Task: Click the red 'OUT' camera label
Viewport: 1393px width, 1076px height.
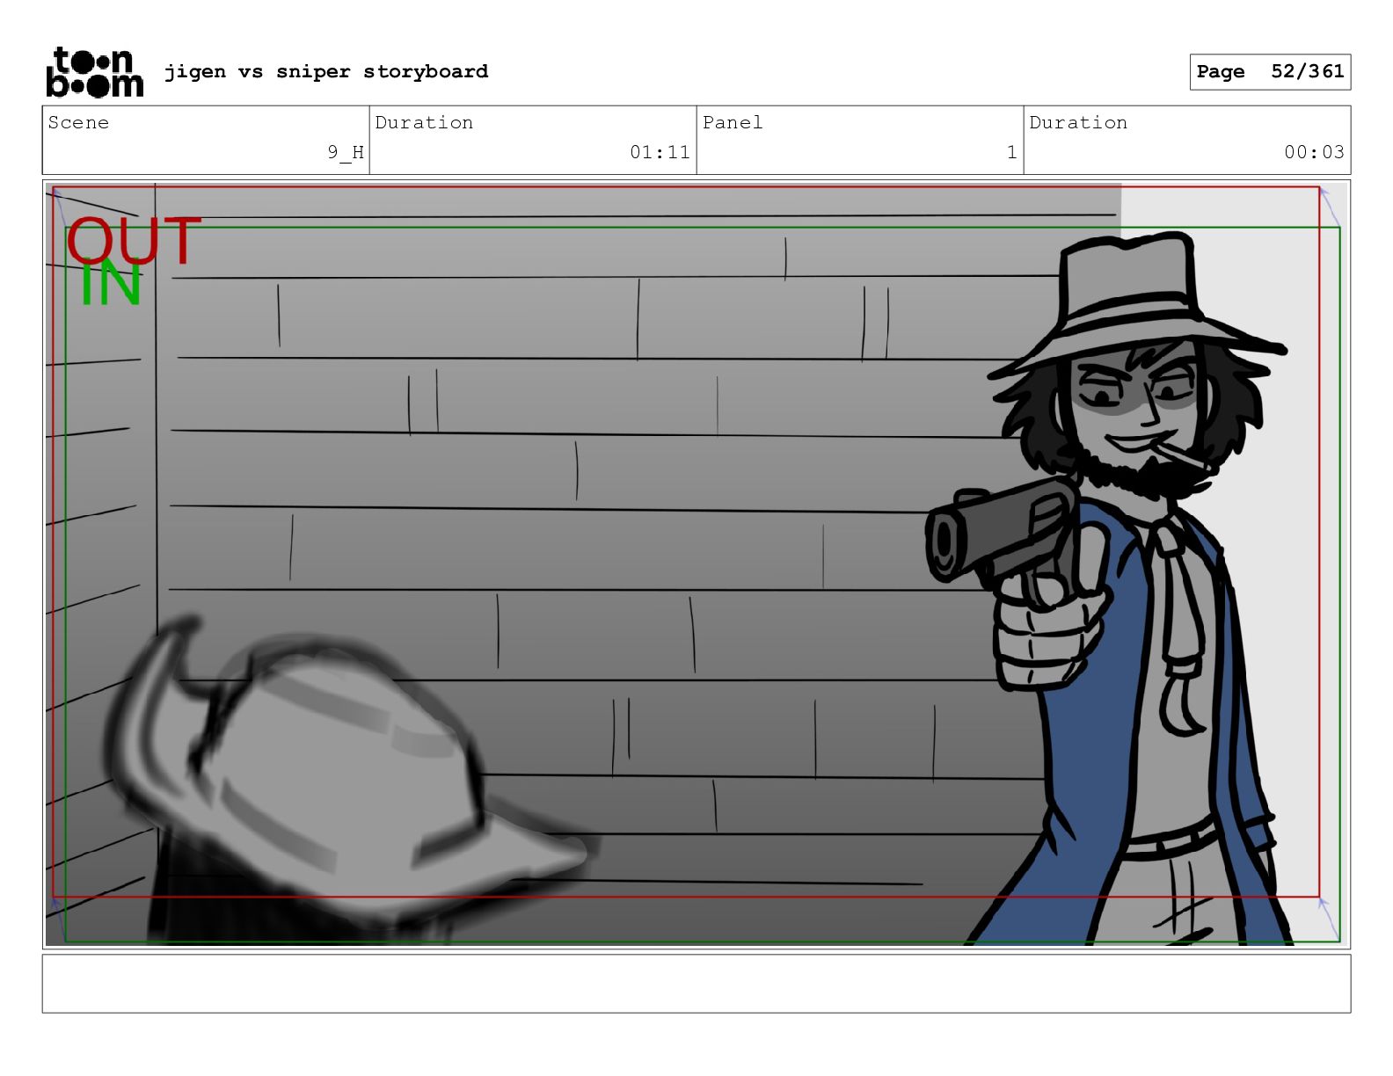Action: (x=134, y=241)
